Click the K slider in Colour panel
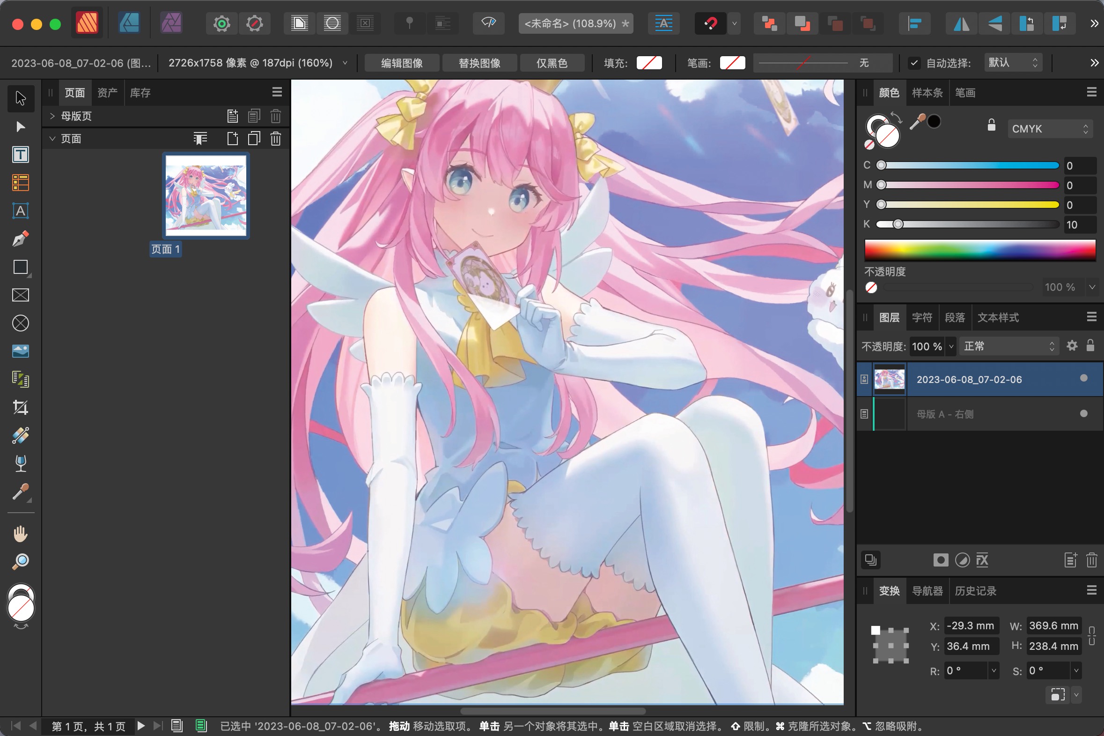The height and width of the screenshot is (736, 1104). pos(967,224)
